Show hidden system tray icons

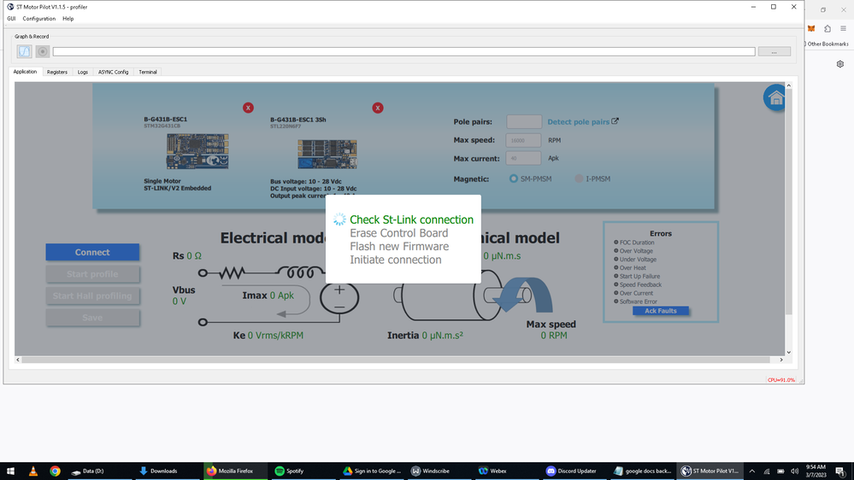coord(752,471)
